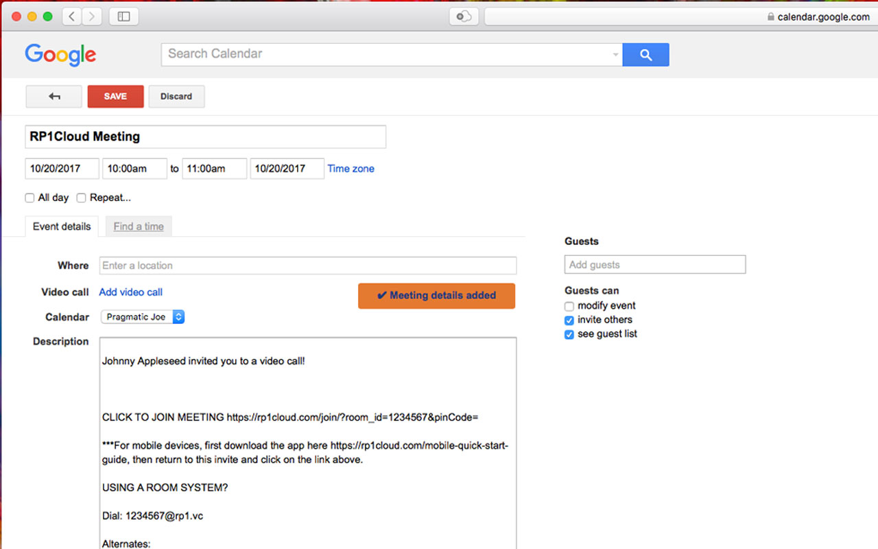Click the Meeting details added button

tap(436, 295)
